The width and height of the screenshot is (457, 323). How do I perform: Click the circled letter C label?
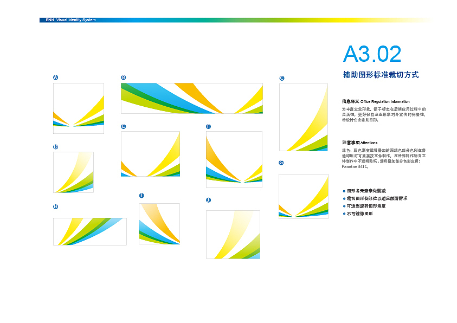281,78
